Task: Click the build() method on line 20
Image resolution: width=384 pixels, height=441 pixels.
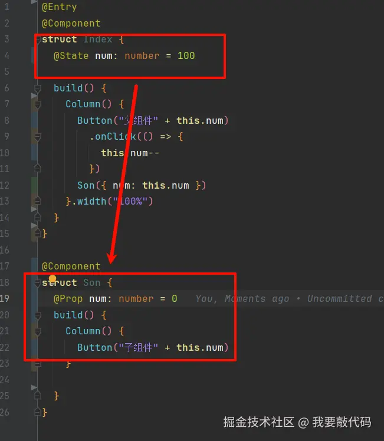Action: pos(74,315)
